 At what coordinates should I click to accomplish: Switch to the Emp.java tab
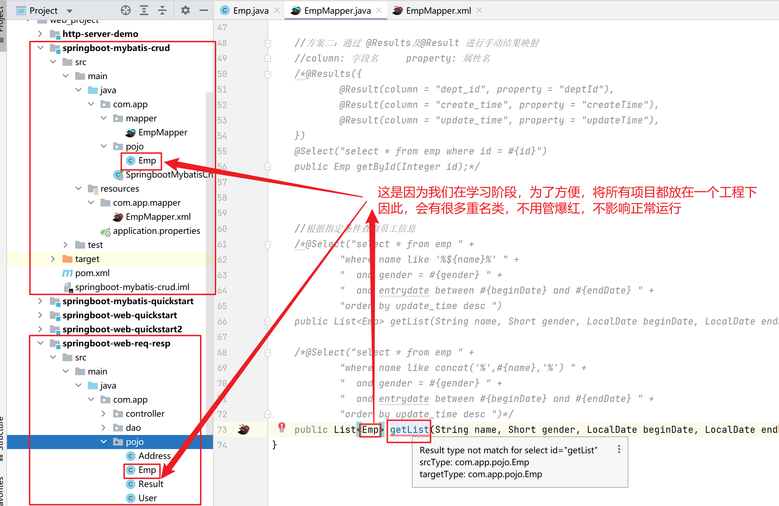(250, 11)
